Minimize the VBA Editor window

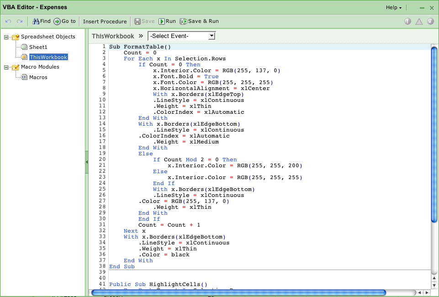[422, 8]
